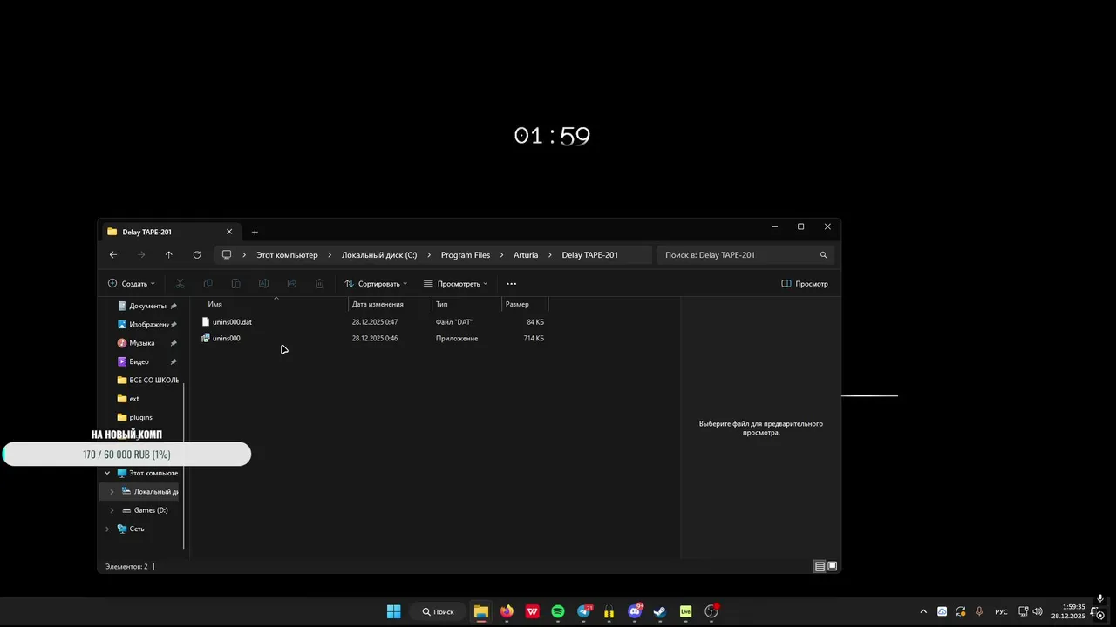Click the magnifier icon in search box
This screenshot has width=1116, height=627.
[823, 255]
